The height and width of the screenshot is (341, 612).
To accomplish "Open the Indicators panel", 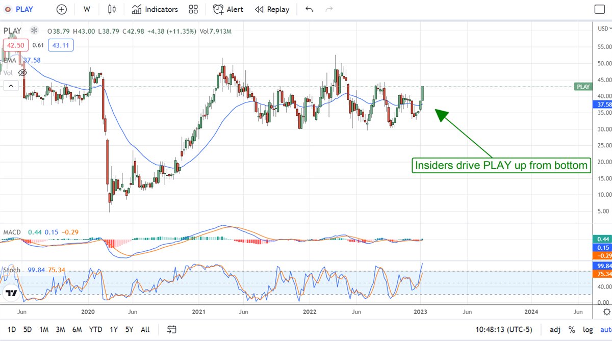I will click(155, 9).
